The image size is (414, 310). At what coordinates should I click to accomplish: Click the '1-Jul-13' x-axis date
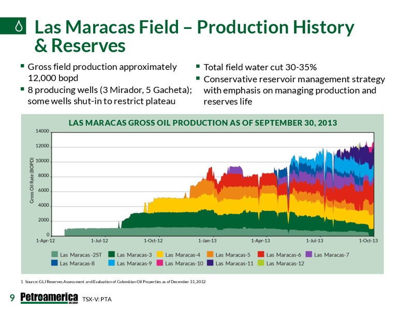tap(315, 241)
